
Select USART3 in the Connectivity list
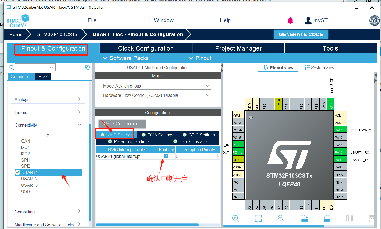coord(29,185)
